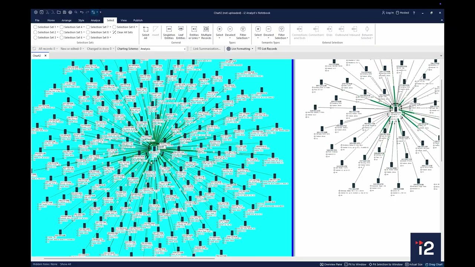Switch to the Arrange ribbon tab

click(66, 20)
